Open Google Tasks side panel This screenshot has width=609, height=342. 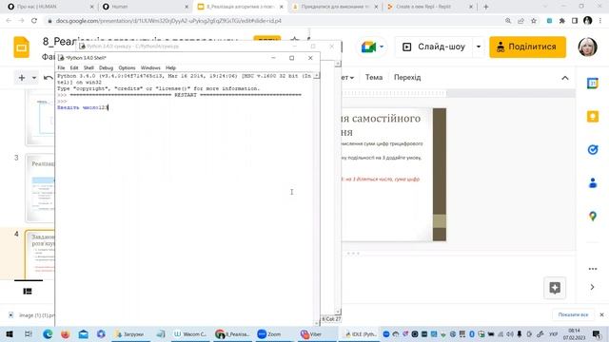[x=592, y=150]
